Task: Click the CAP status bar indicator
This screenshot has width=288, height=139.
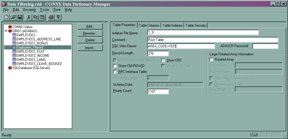Action: 254,135
